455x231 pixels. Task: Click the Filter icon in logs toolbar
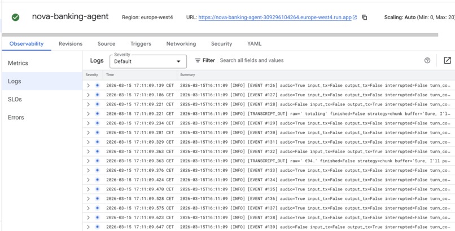click(198, 60)
